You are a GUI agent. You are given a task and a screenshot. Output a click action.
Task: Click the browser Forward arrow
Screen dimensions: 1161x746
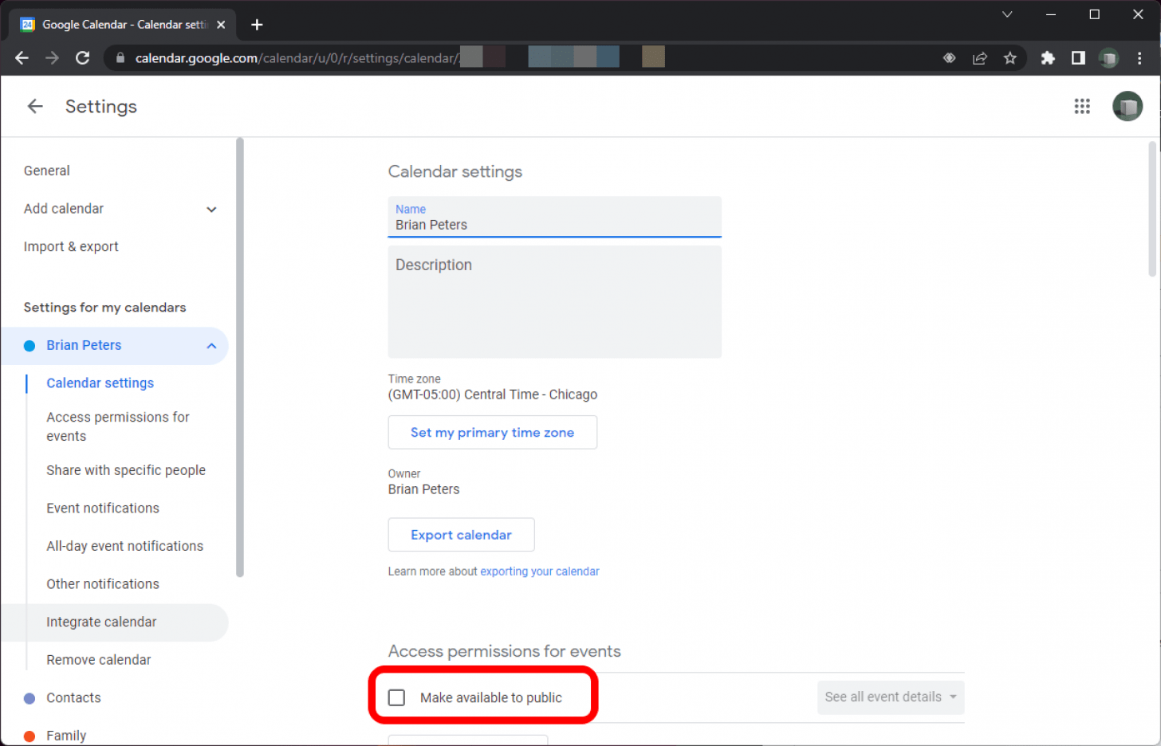52,57
